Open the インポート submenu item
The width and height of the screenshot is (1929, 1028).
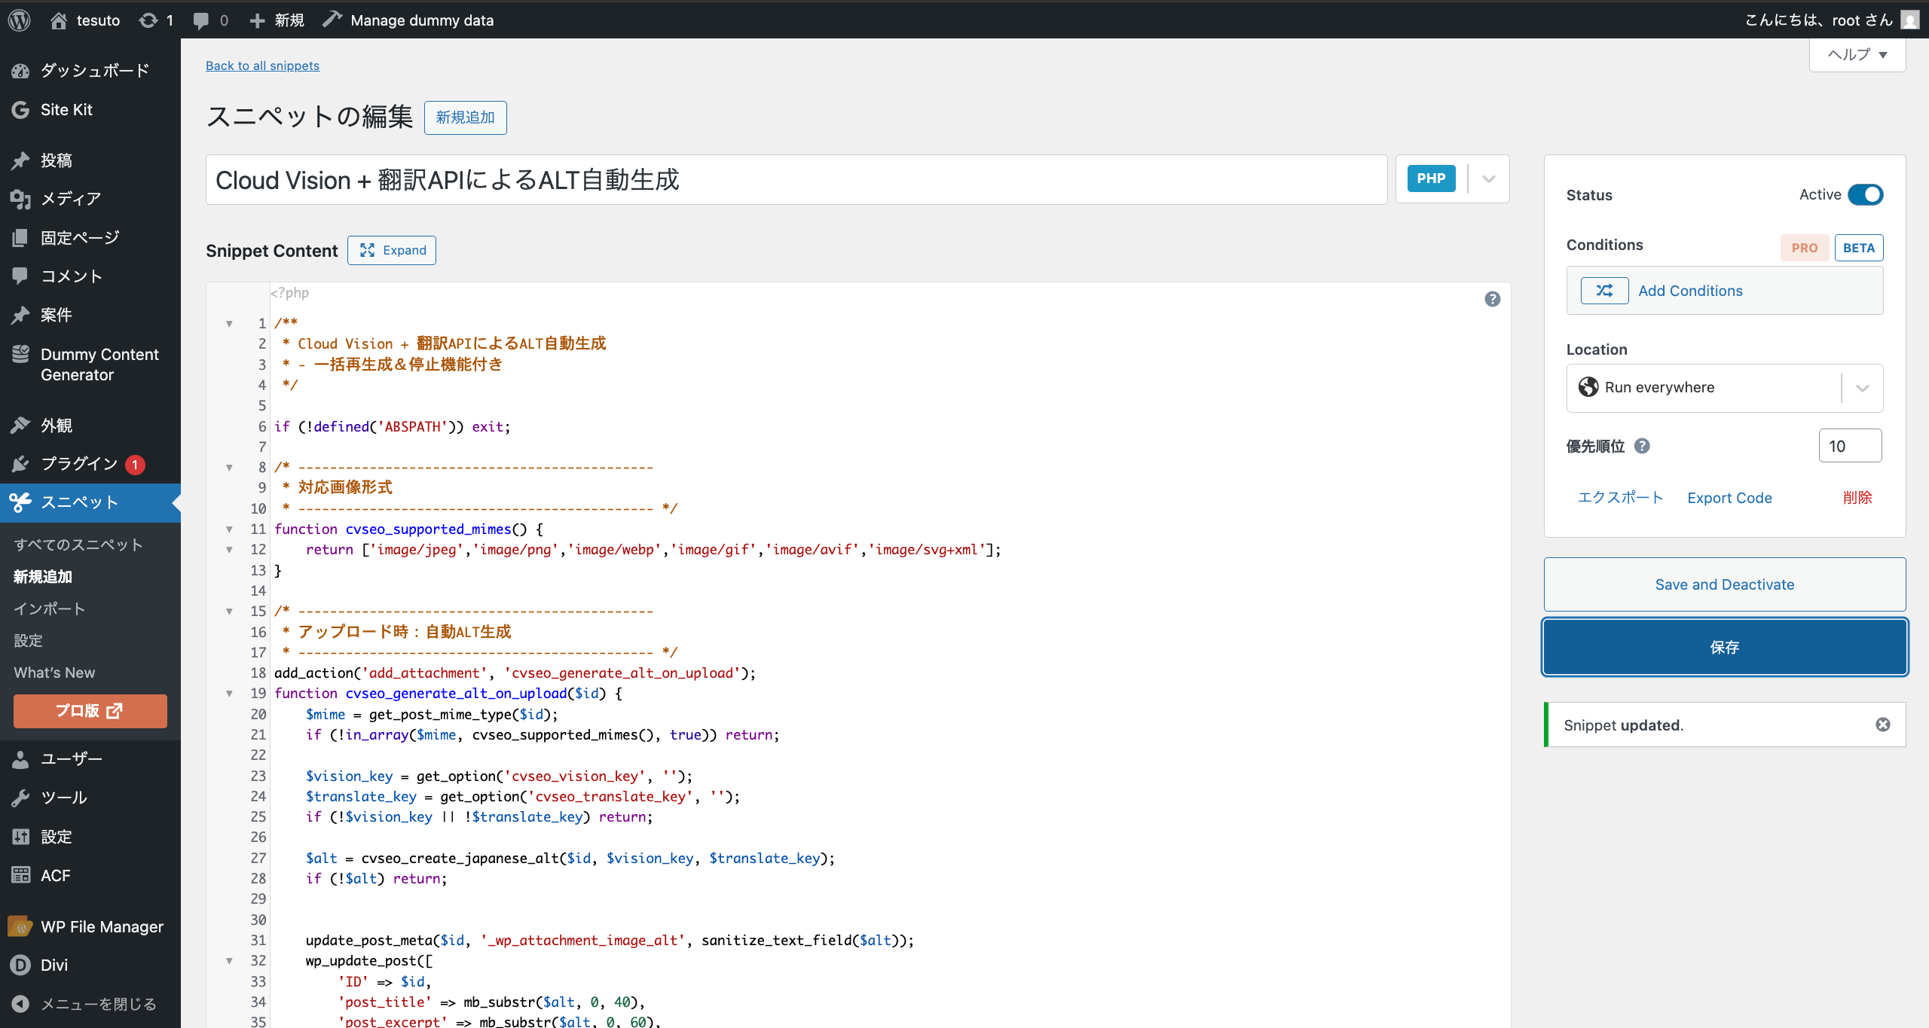click(50, 609)
